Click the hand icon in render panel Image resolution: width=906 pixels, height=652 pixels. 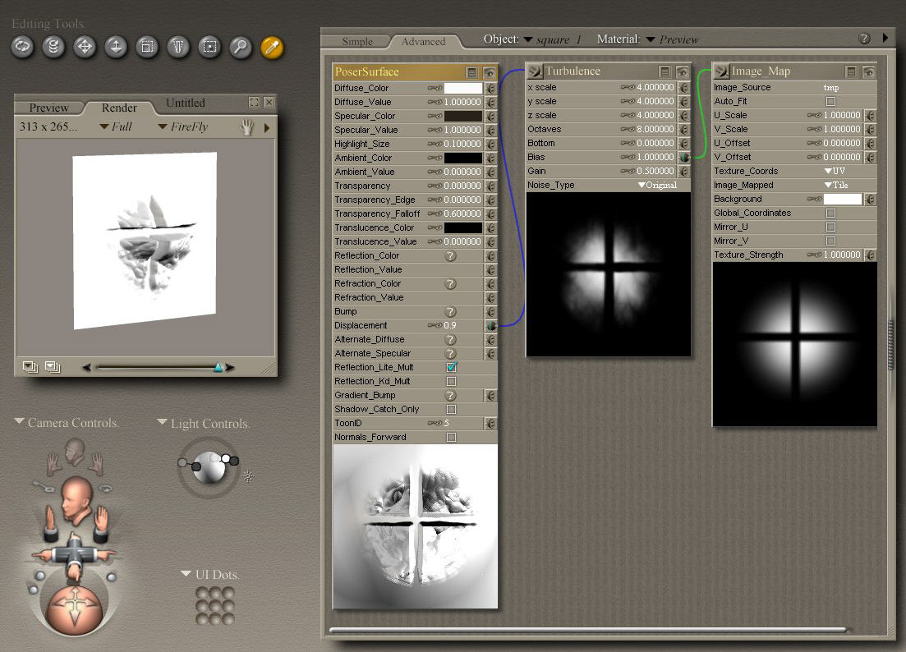point(246,127)
